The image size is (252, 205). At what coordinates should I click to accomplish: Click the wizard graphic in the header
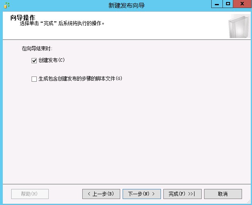click(x=239, y=26)
